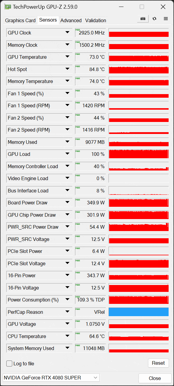The image size is (174, 386).
Task: Click the MAX indicator next to GPU Voltage
Action: 78,321
